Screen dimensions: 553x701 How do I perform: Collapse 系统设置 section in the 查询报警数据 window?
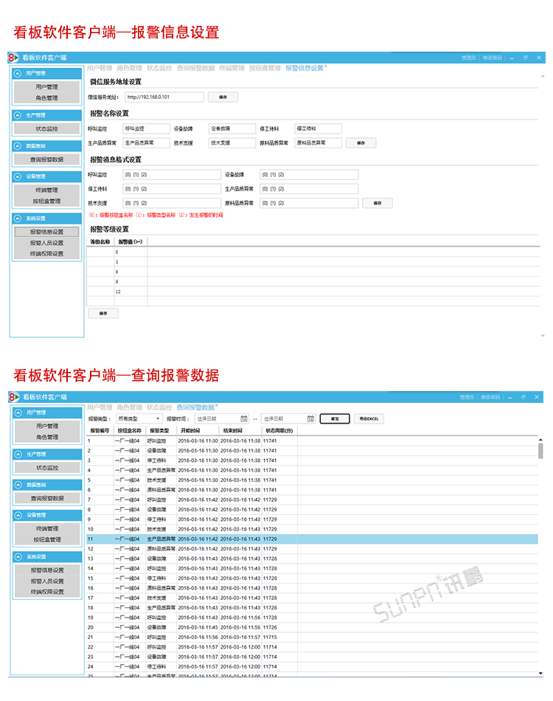[18, 556]
